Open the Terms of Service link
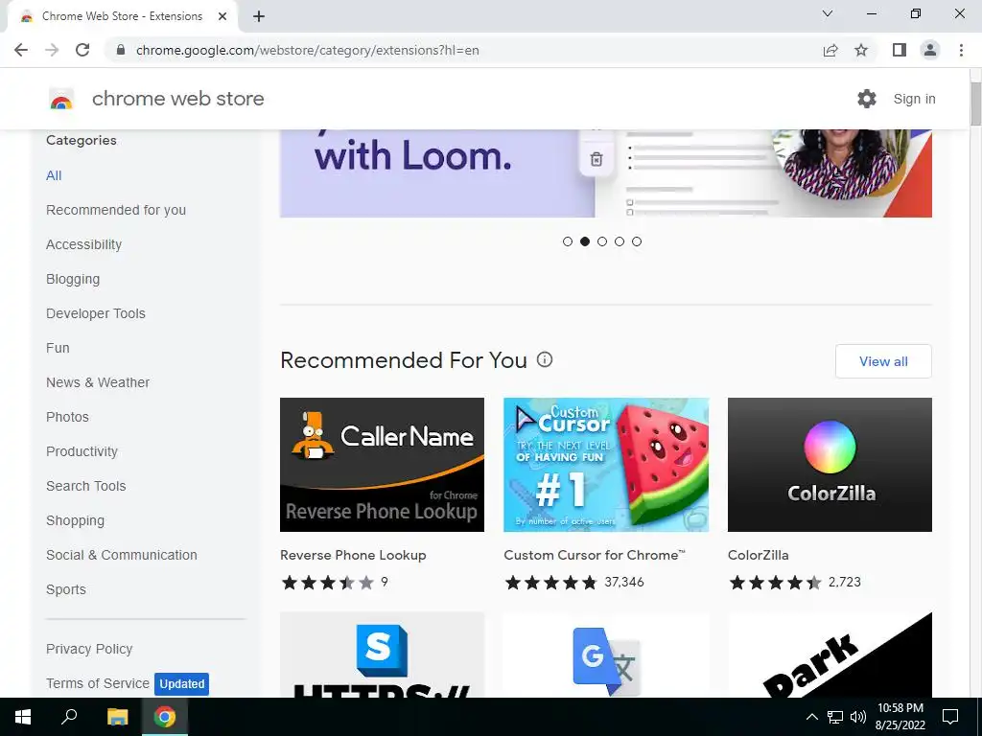The height and width of the screenshot is (736, 982). (98, 683)
